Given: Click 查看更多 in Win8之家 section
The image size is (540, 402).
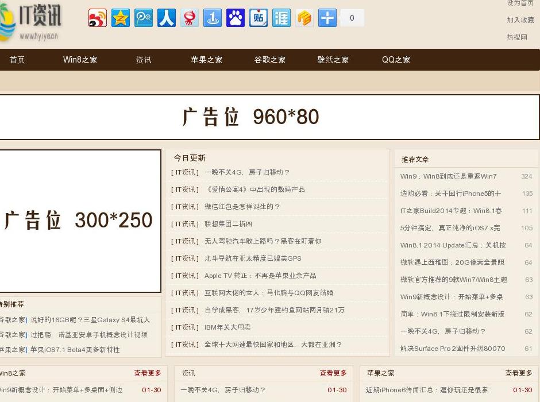Looking at the screenshot, I should 148,373.
